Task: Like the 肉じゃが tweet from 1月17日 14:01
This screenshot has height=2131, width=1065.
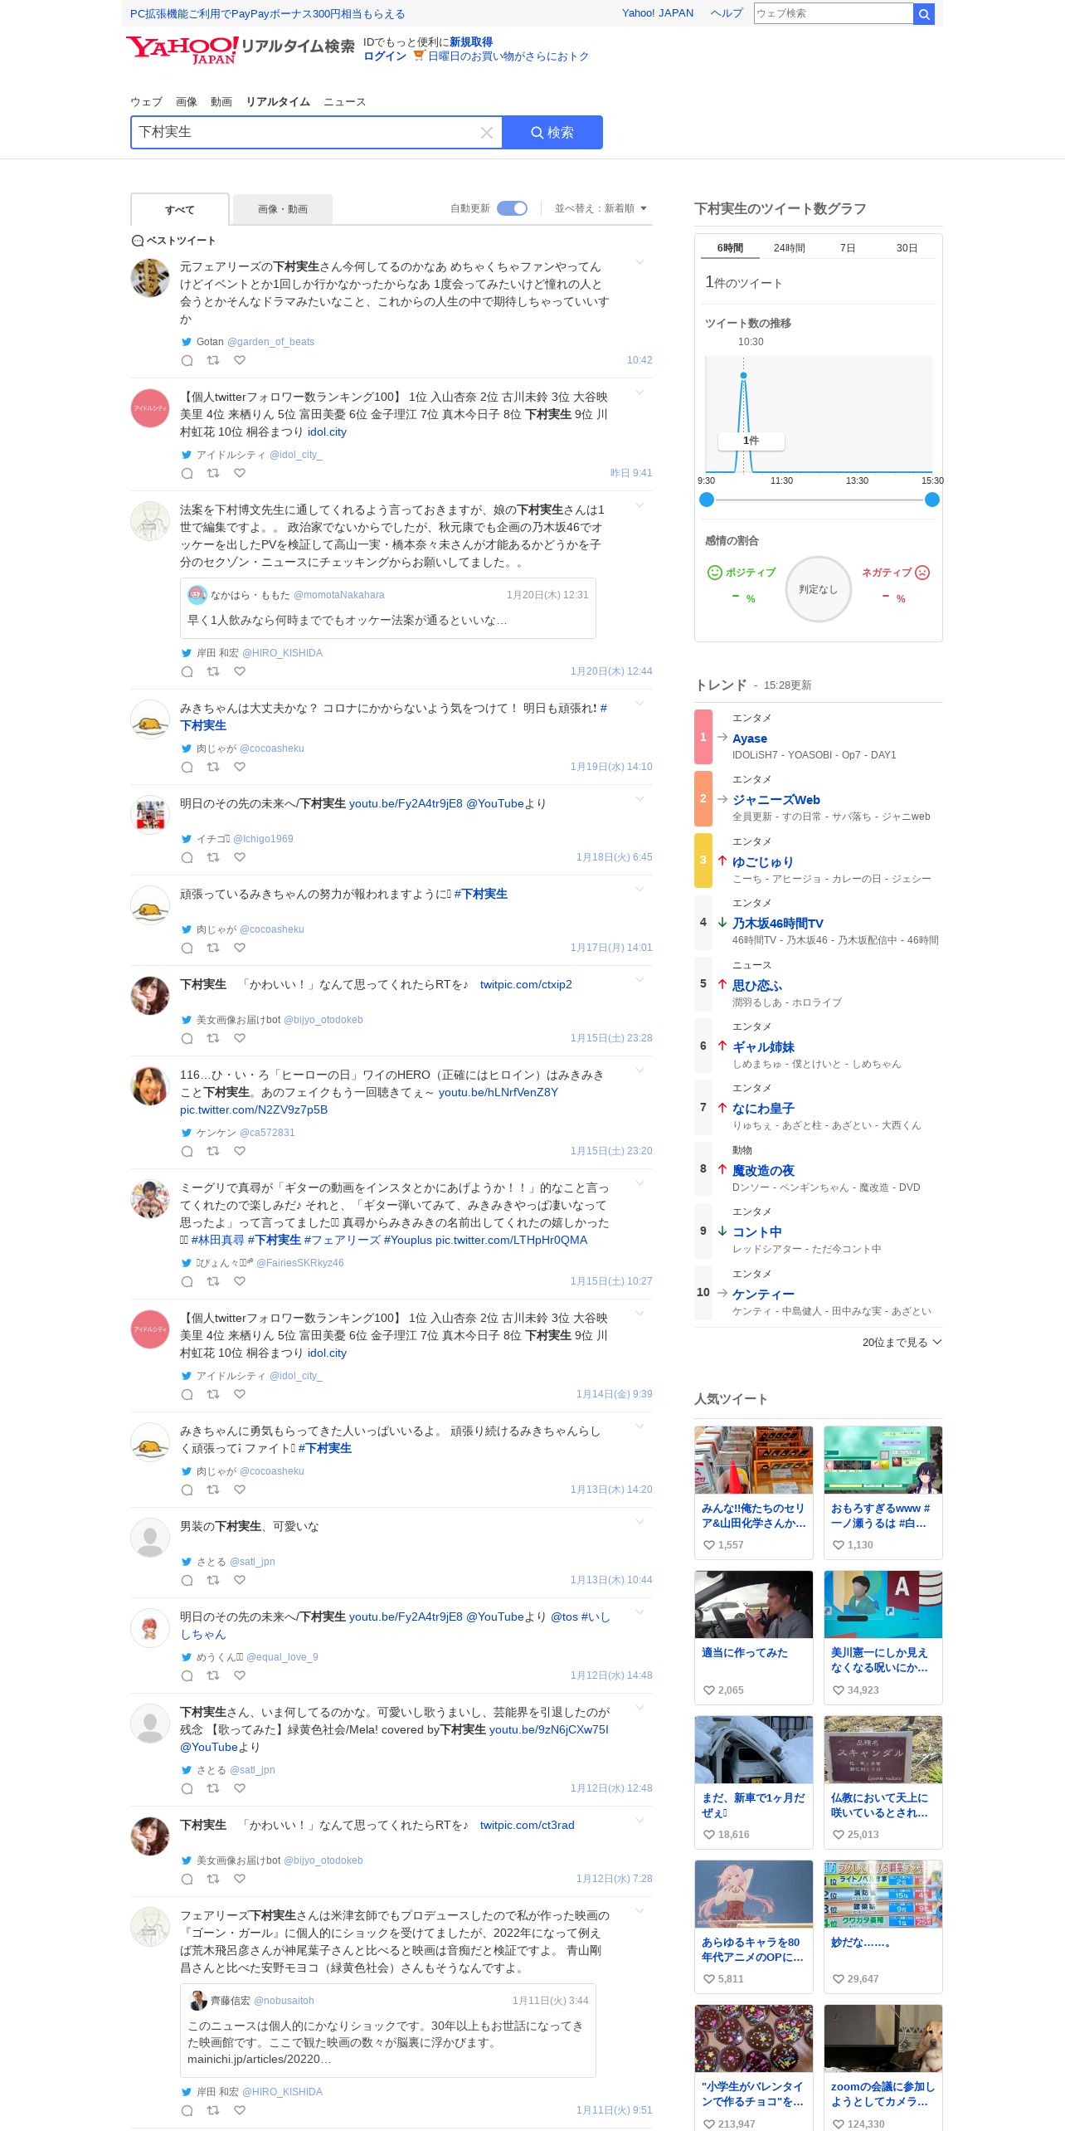Action: [x=240, y=948]
